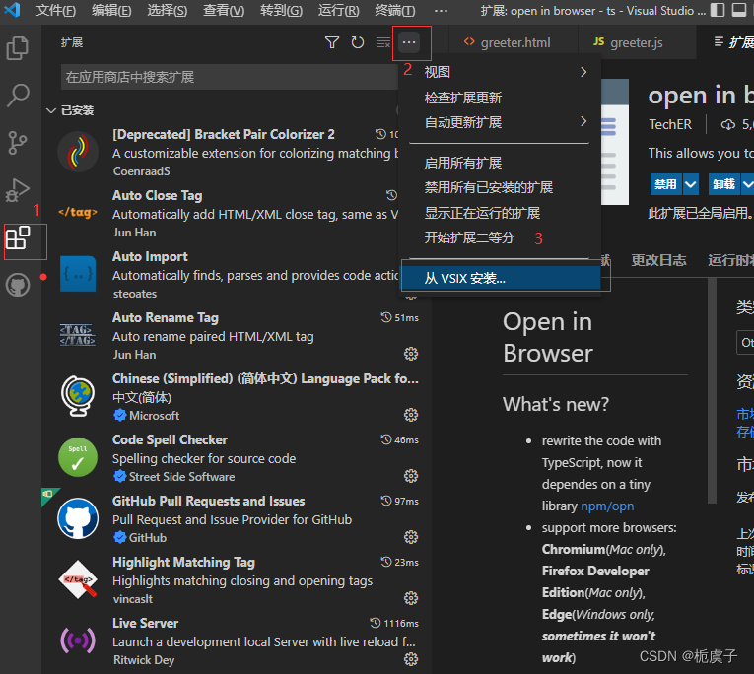Select the Live Server extension entry
Viewport: 754px width, 674px height.
click(237, 641)
